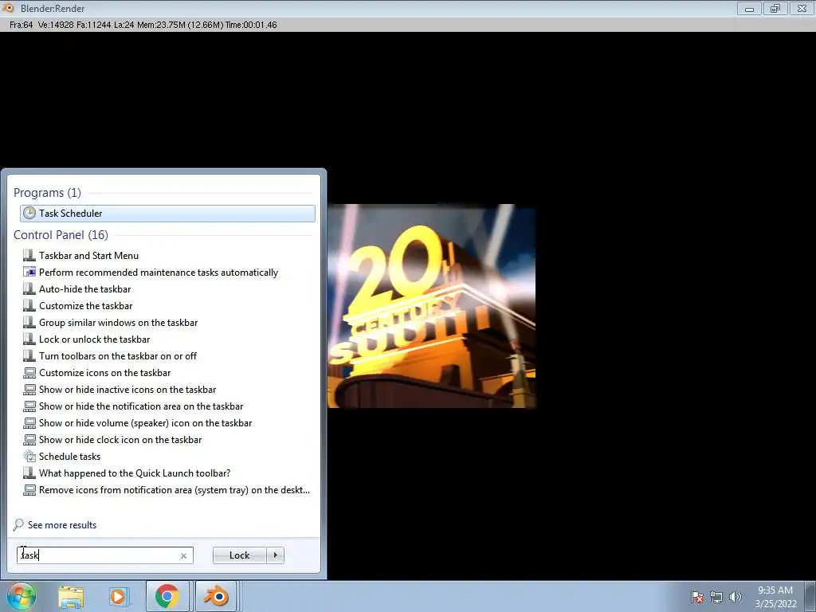Screen dimensions: 816x612
Task: Click Control Panel (16) group header
Action: (x=61, y=235)
